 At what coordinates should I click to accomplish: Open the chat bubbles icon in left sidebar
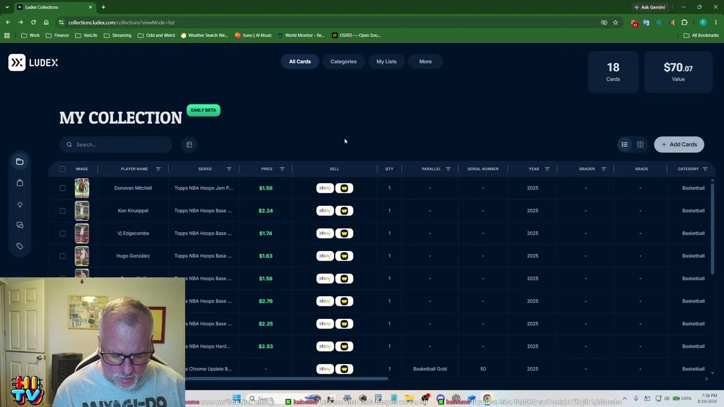(20, 225)
